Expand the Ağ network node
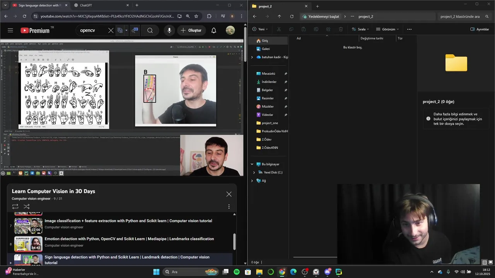The image size is (495, 278). point(252,181)
